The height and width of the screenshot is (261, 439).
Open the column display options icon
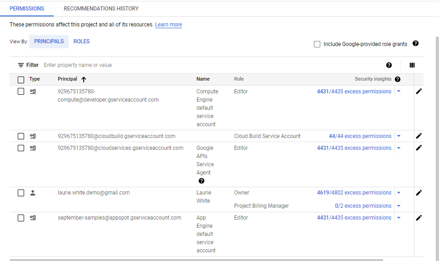[x=412, y=65]
